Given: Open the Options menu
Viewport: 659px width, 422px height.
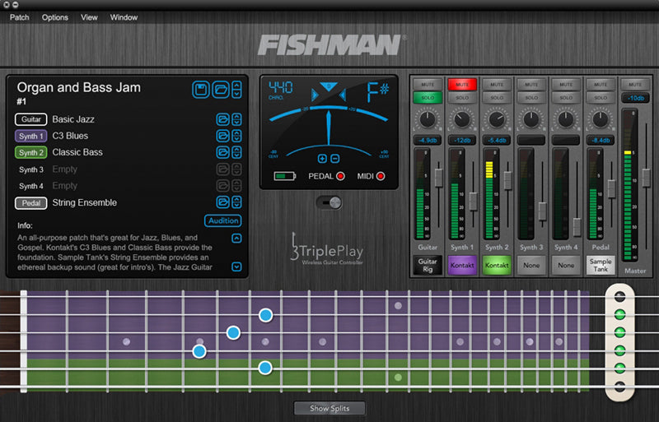Looking at the screenshot, I should (55, 17).
